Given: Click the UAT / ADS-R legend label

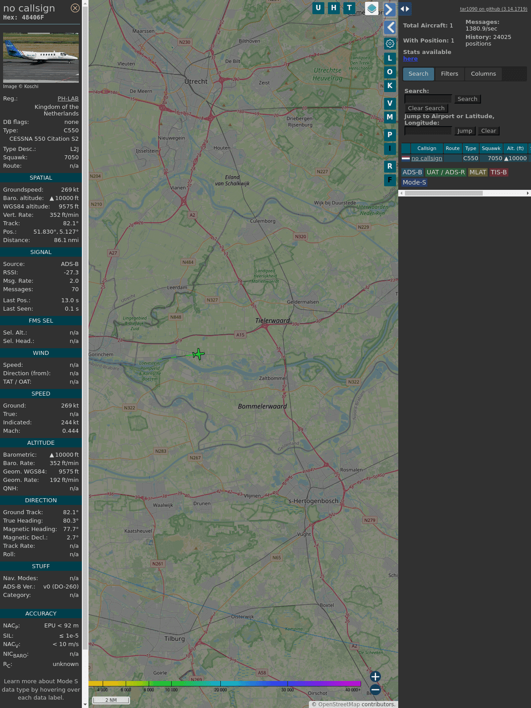Looking at the screenshot, I should pos(446,173).
